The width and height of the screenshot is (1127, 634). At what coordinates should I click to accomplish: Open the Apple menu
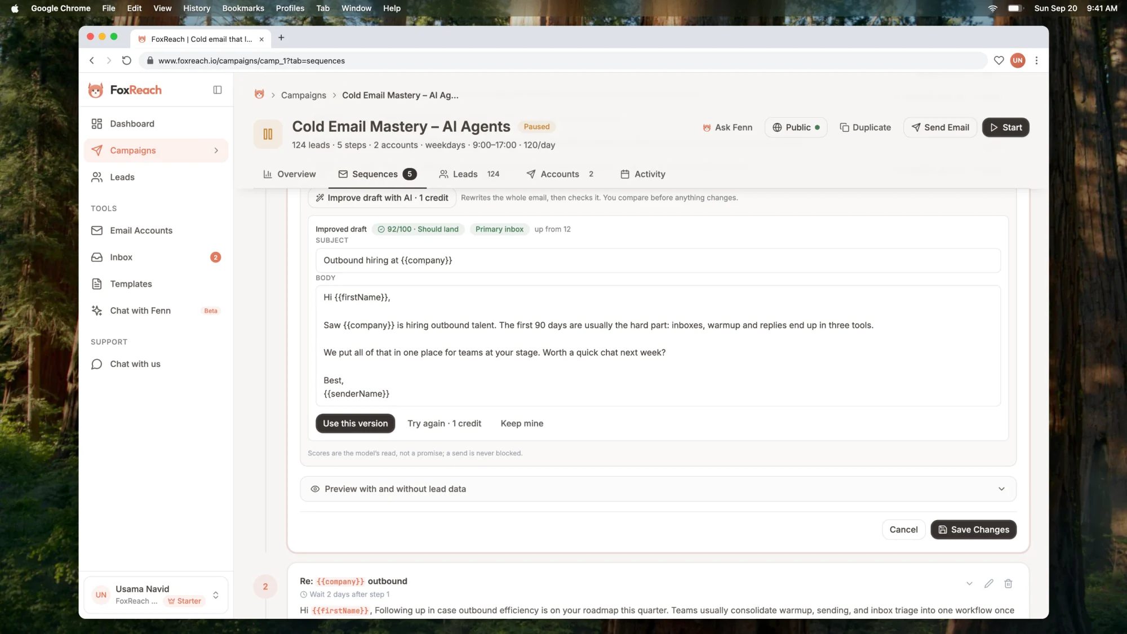pyautogui.click(x=15, y=8)
